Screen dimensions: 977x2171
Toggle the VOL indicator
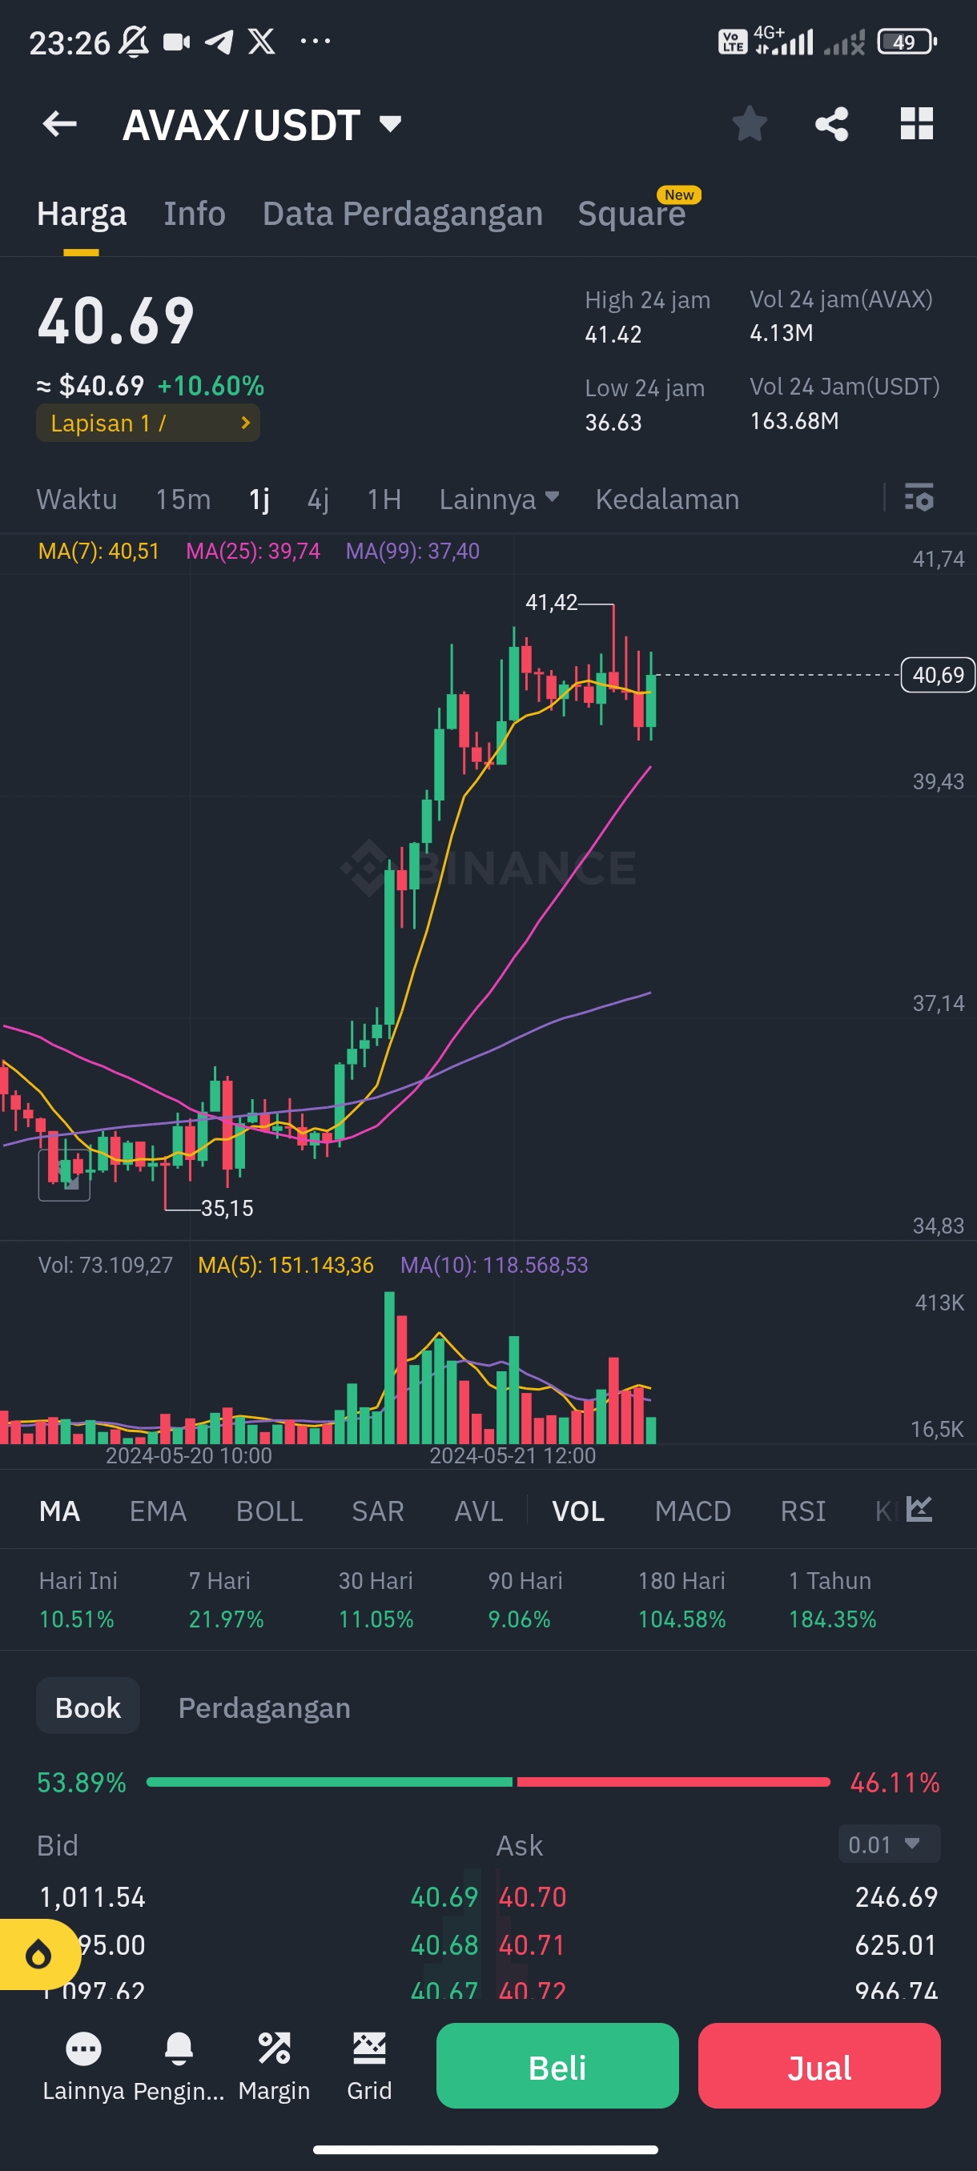click(x=578, y=1511)
